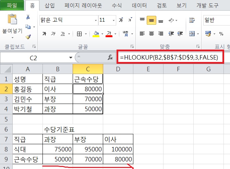This screenshot has height=169, width=230.
Task: Select row 5 header
Action: pyautogui.click(x=6, y=119)
